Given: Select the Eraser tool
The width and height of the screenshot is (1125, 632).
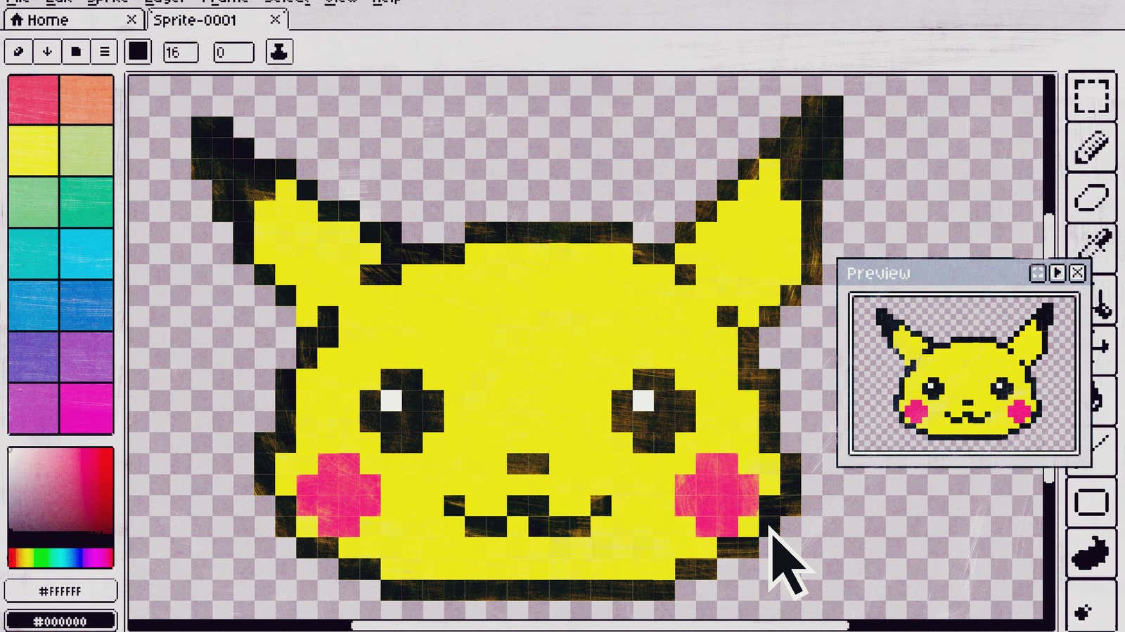Looking at the screenshot, I should point(1091,197).
